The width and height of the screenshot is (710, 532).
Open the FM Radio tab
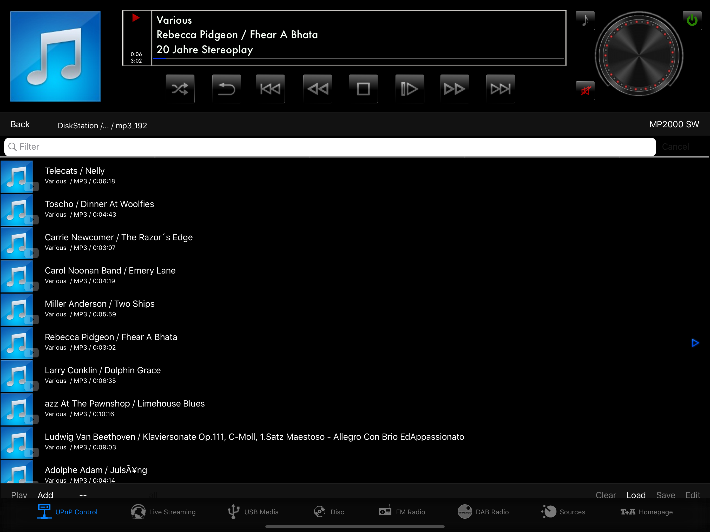coord(402,512)
